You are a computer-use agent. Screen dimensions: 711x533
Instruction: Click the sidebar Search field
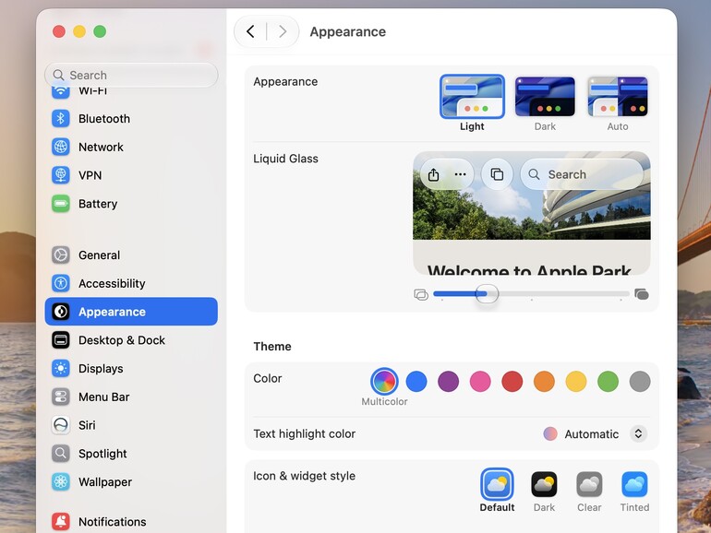[x=131, y=75]
